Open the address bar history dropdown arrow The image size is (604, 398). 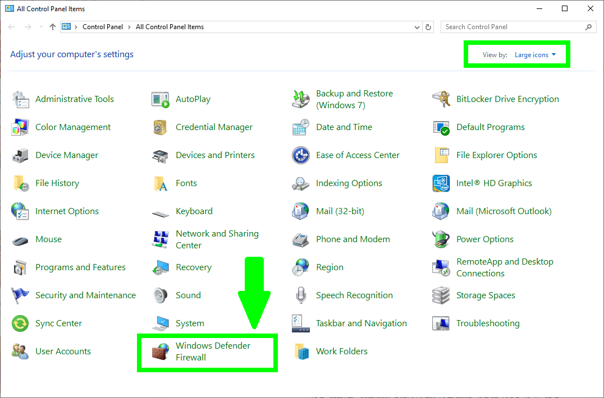click(x=417, y=27)
